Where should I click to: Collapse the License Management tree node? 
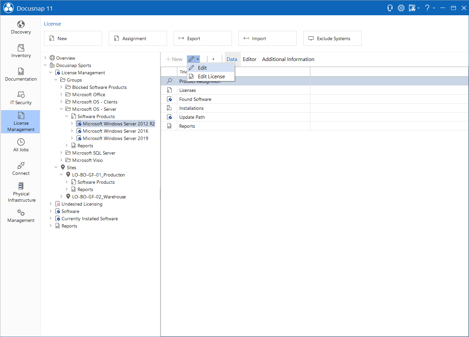[51, 72]
